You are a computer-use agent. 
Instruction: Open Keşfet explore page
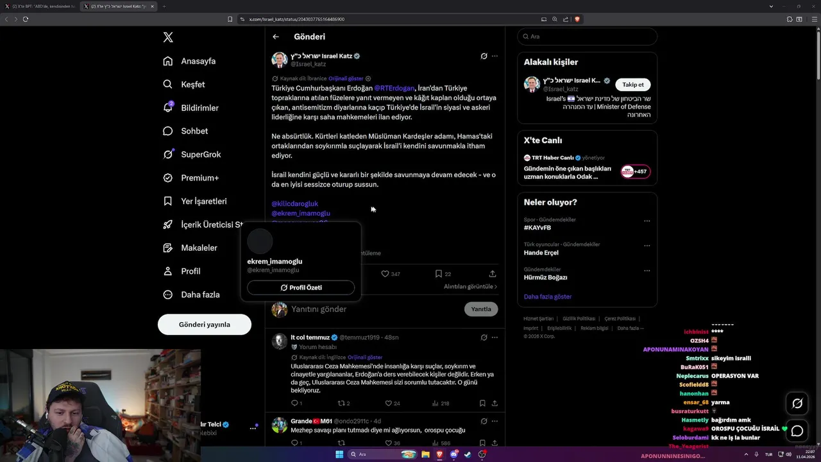pyautogui.click(x=184, y=84)
